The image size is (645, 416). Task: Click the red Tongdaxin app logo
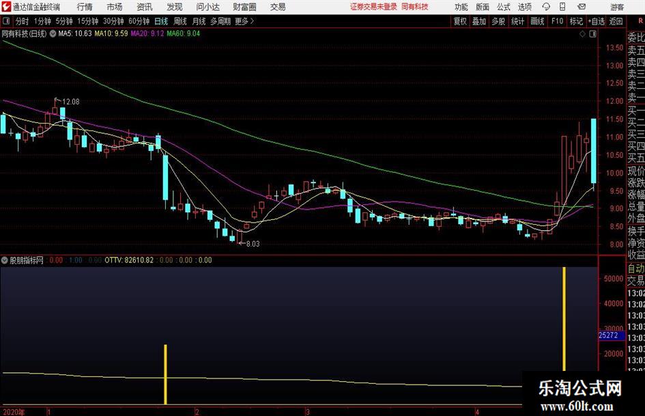click(x=6, y=7)
